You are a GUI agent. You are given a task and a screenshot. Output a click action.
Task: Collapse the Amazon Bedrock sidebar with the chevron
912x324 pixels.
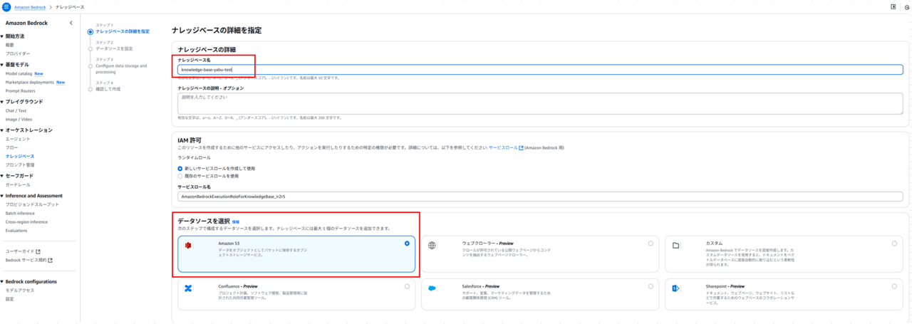pyautogui.click(x=71, y=23)
